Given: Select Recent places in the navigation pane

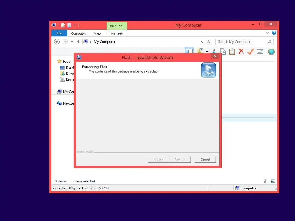Looking at the screenshot, I should pos(67,79).
